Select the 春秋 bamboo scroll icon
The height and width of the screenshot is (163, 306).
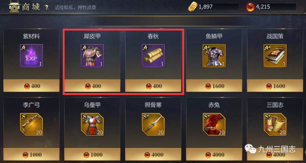pos(153,56)
